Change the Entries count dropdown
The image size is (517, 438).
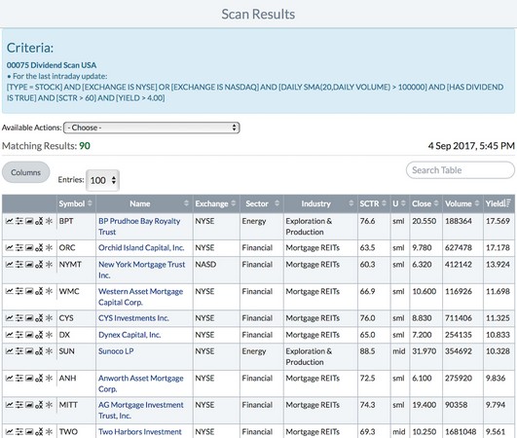[102, 180]
